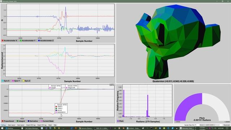Click the Reset button
Image resolution: width=231 pixels, height=130 pixels.
click(x=50, y=125)
